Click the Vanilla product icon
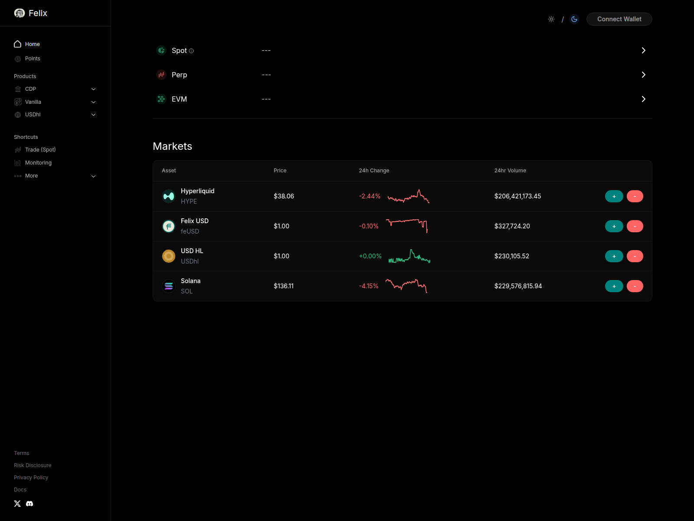This screenshot has width=694, height=521. click(x=18, y=102)
